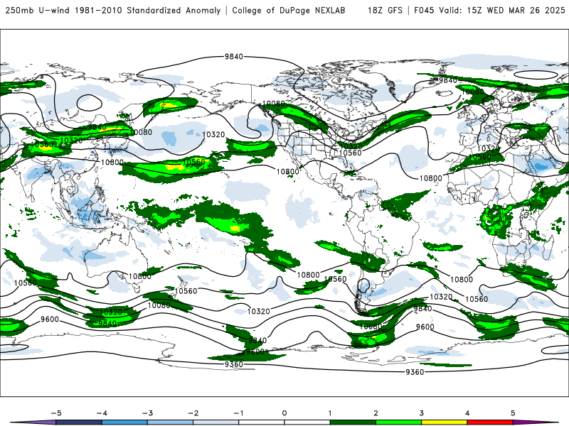Screen dimensions: 569x426
Task: Click the '9840' contour label over the Arctic
Action: coord(234,57)
